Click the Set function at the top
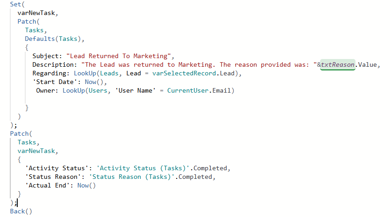Screen dimensions: 390x217 (x=15, y=4)
